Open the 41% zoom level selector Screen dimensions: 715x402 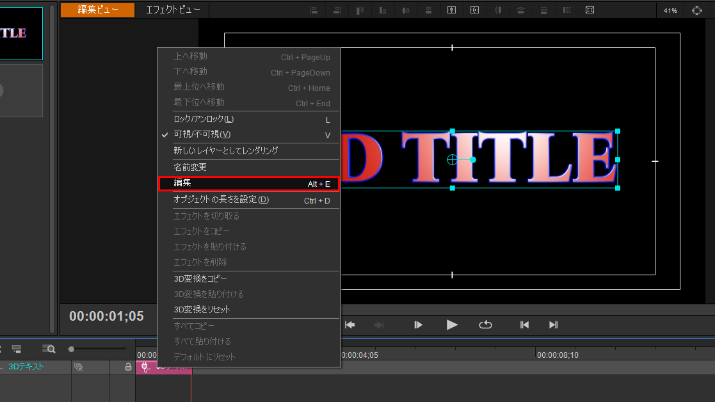pyautogui.click(x=670, y=10)
